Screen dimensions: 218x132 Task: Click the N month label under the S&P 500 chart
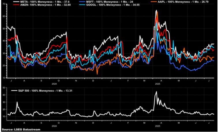tap(76, 123)
